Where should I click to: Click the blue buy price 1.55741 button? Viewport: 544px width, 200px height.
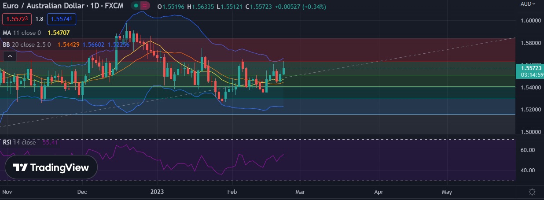pos(62,19)
